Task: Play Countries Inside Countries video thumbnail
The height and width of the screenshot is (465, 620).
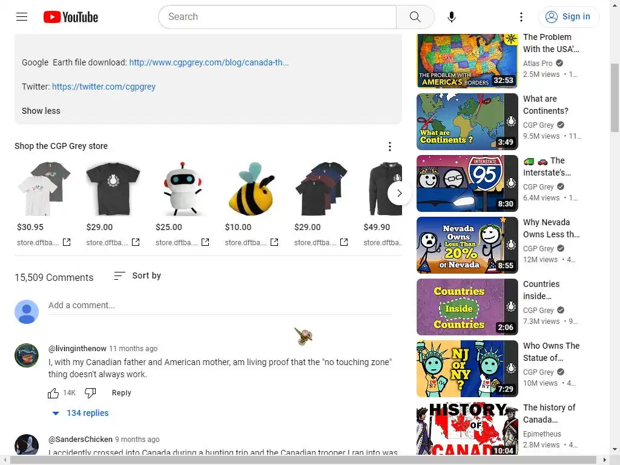Action: [467, 307]
